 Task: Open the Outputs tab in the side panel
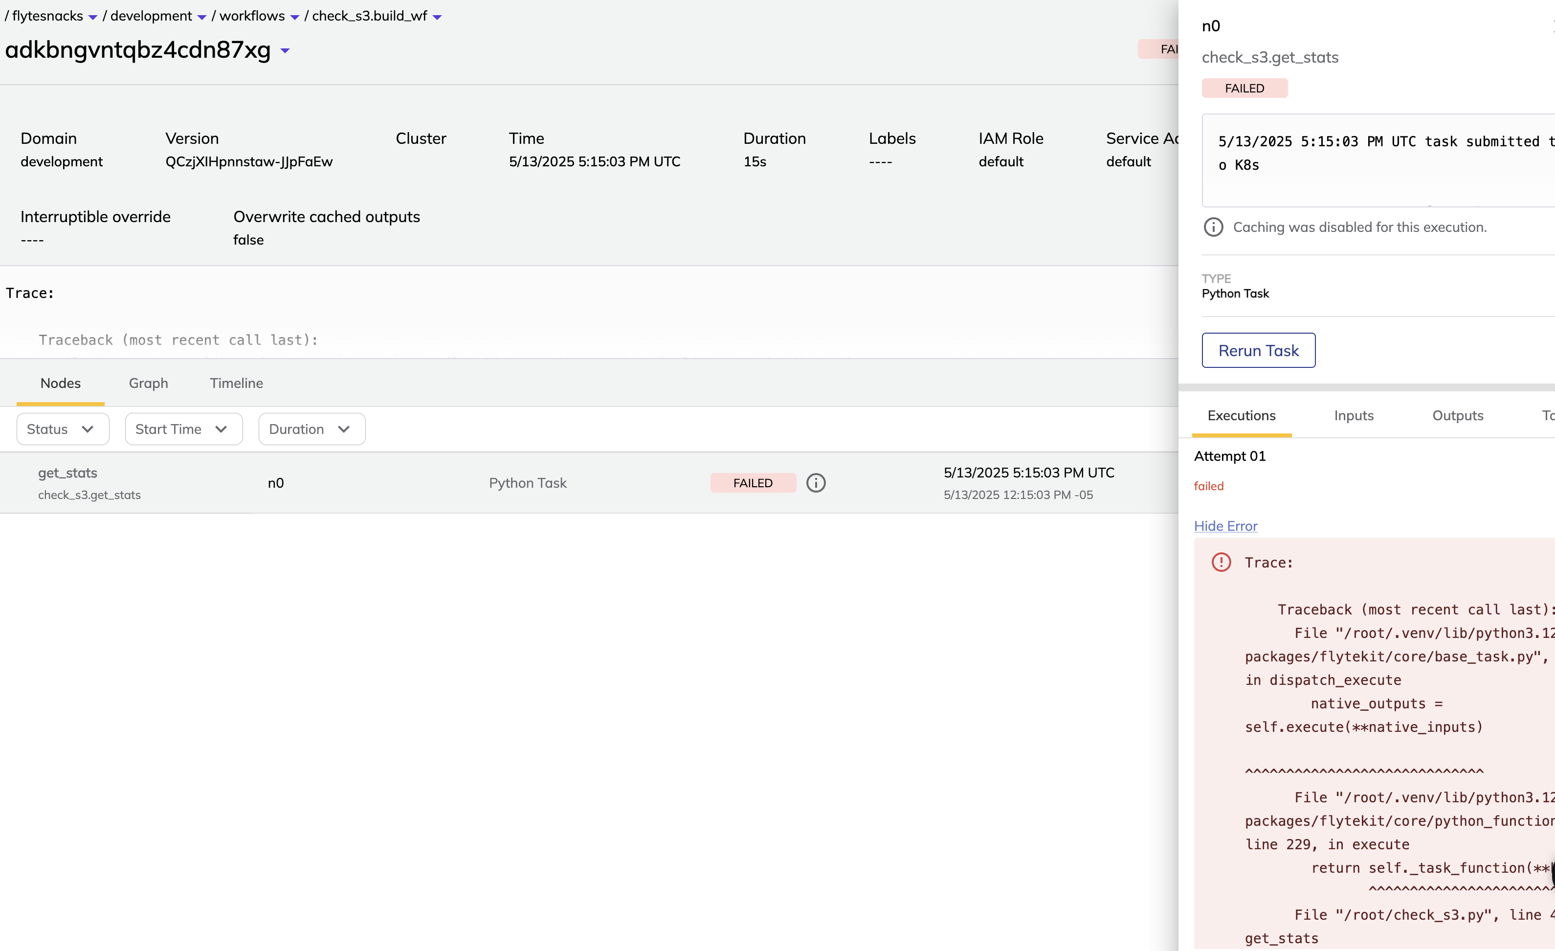pyautogui.click(x=1458, y=415)
